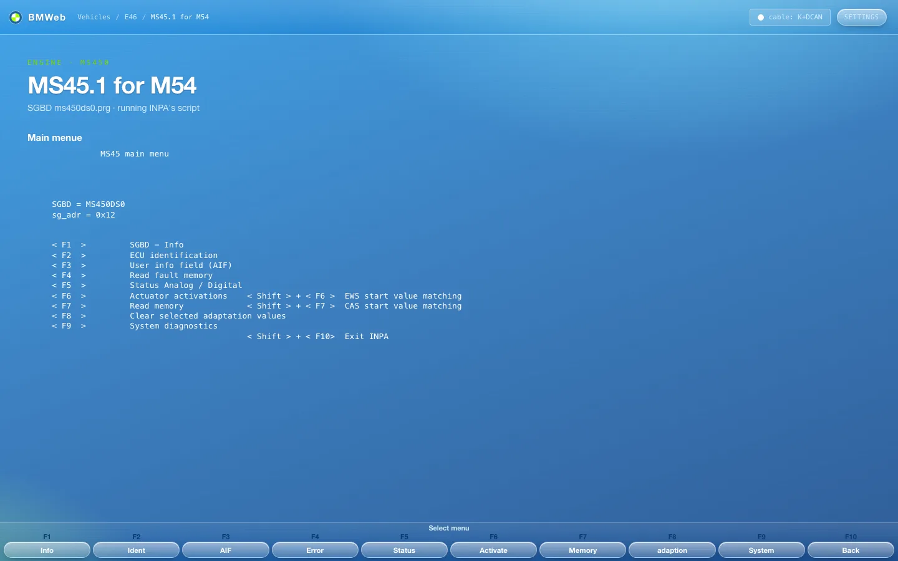Click the 'Actuator activations' line
Screen dimensions: 898x561
click(x=178, y=296)
